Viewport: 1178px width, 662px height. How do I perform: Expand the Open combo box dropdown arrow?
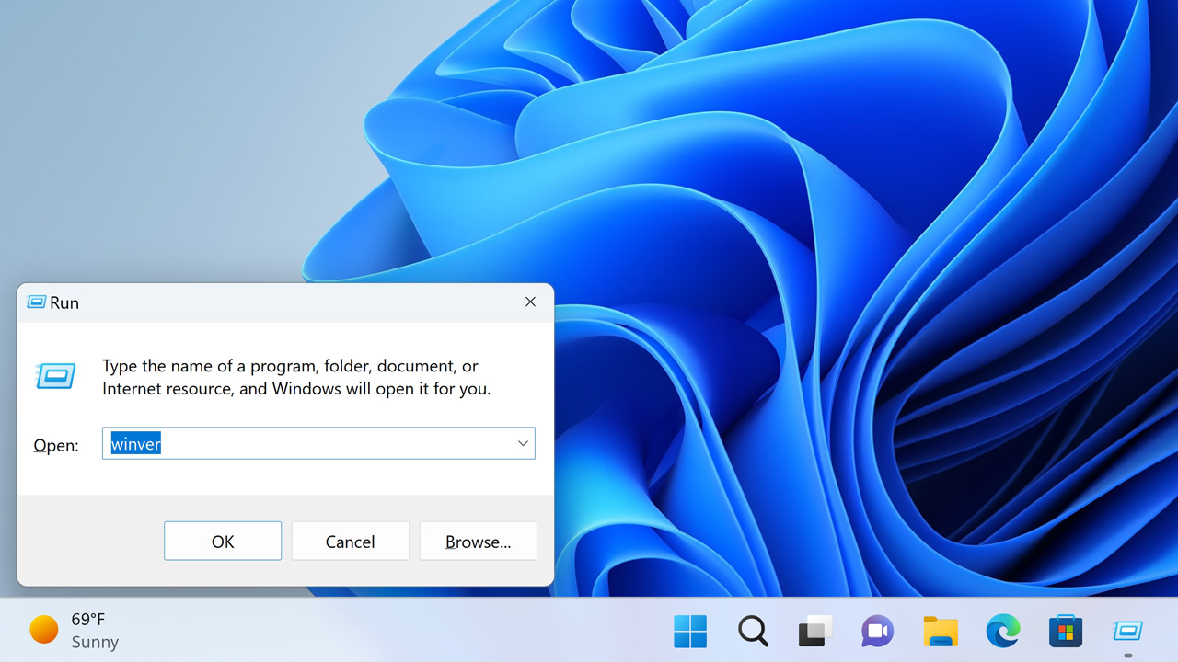pos(523,444)
